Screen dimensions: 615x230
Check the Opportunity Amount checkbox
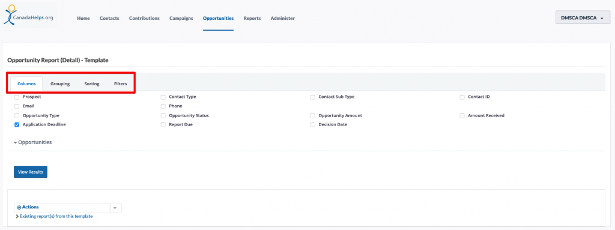[x=312, y=116]
